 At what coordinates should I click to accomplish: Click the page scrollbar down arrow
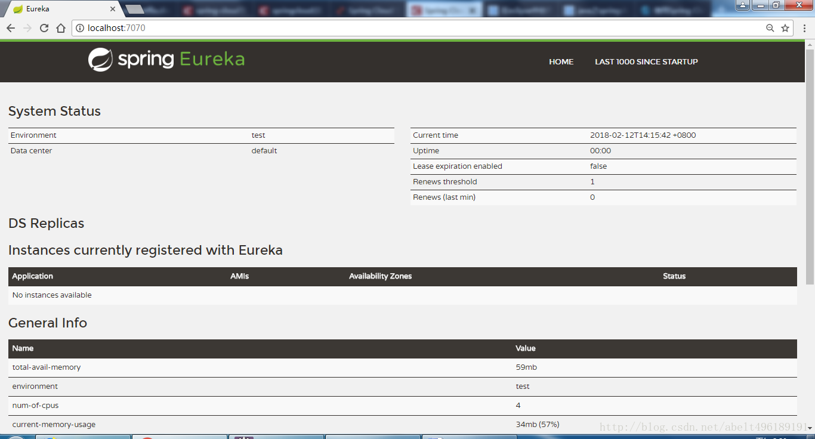(x=810, y=428)
